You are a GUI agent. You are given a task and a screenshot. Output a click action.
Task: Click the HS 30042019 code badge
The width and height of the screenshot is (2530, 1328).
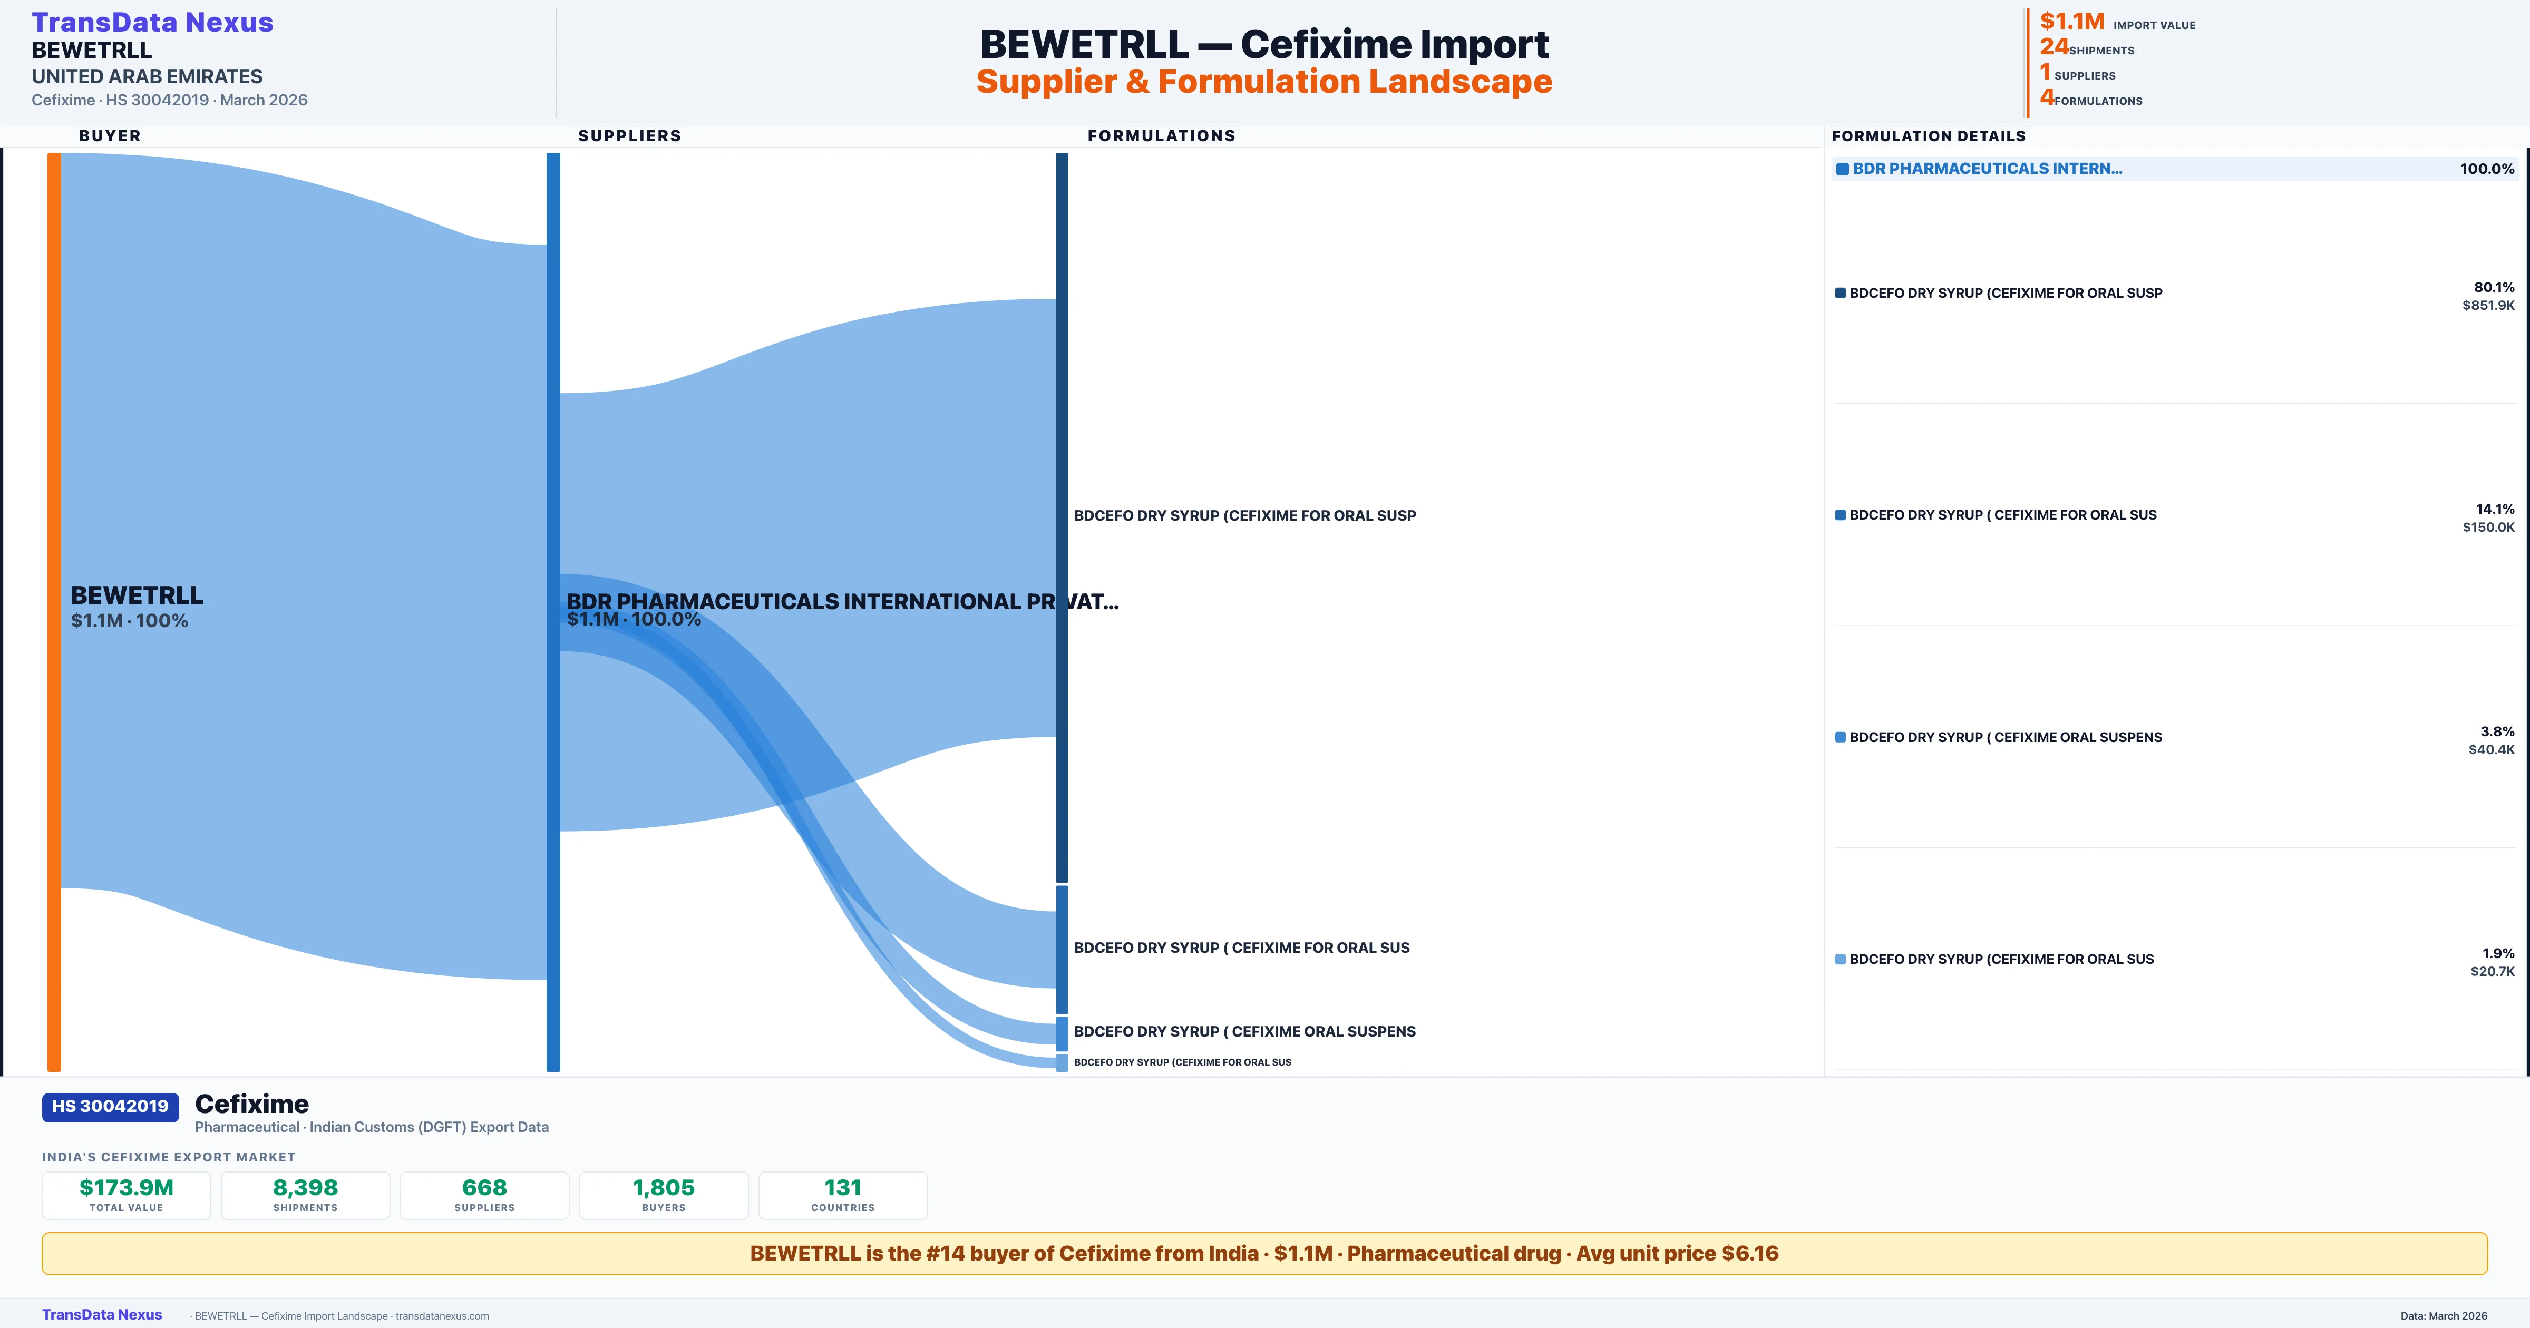pyautogui.click(x=109, y=1106)
